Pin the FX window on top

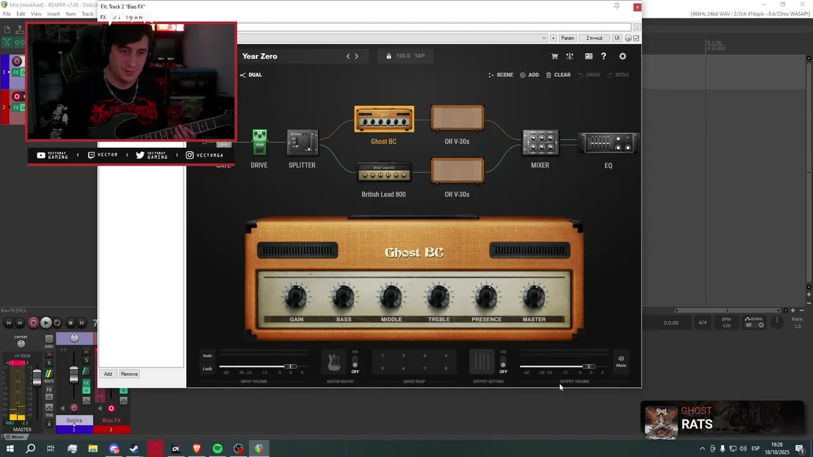(616, 6)
